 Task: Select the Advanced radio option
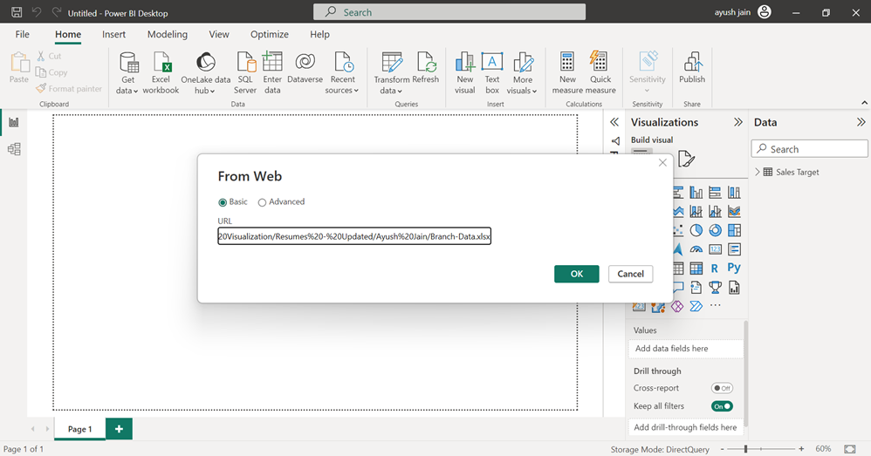pos(262,202)
